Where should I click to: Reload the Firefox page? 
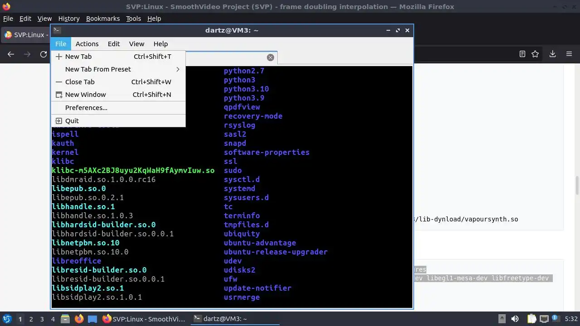(43, 54)
